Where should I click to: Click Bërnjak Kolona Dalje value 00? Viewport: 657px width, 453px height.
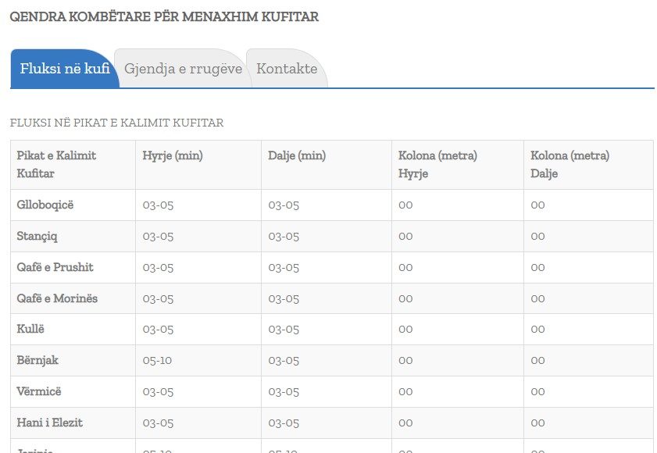[x=537, y=360]
